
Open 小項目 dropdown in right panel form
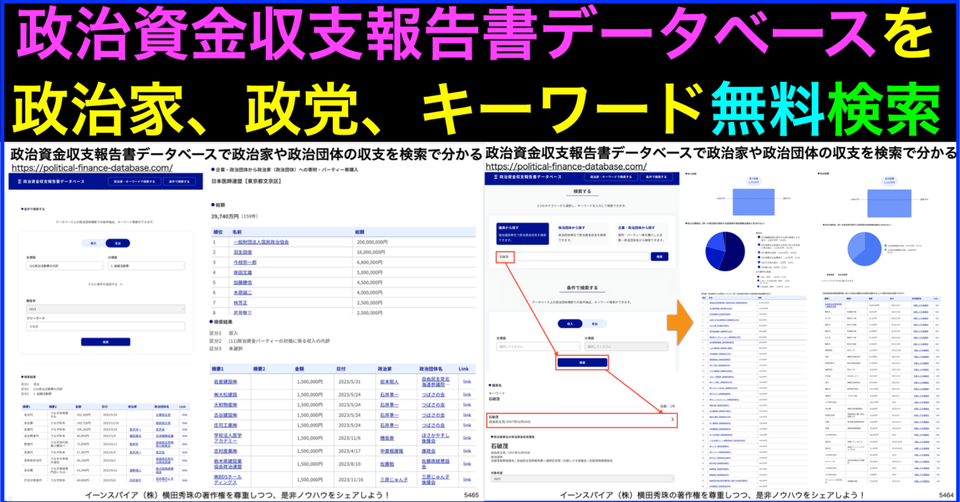pos(626,346)
